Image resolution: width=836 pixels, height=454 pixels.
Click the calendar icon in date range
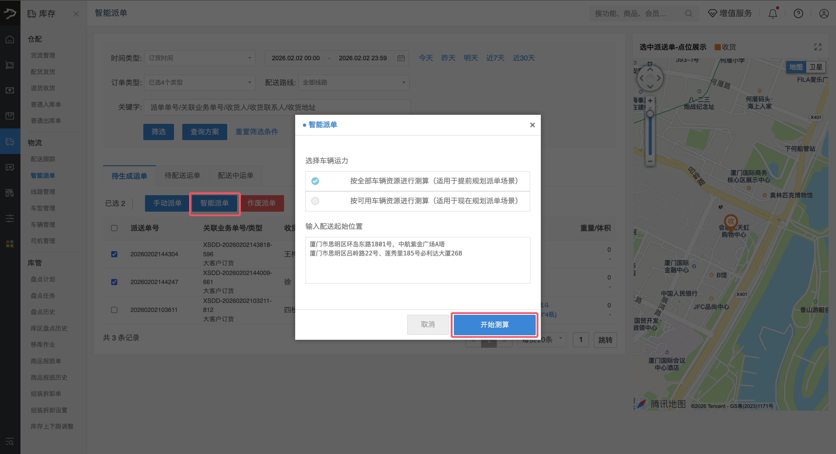click(x=401, y=58)
